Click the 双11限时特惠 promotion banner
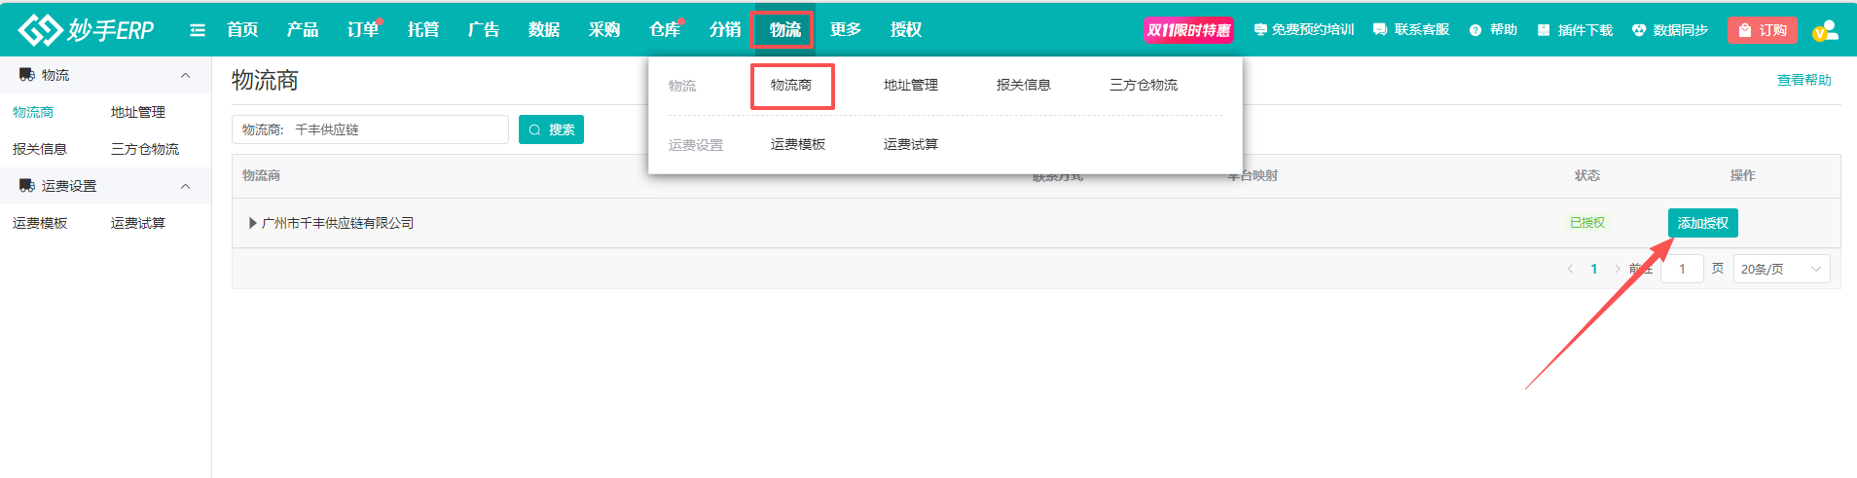The width and height of the screenshot is (1857, 478). tap(1188, 30)
